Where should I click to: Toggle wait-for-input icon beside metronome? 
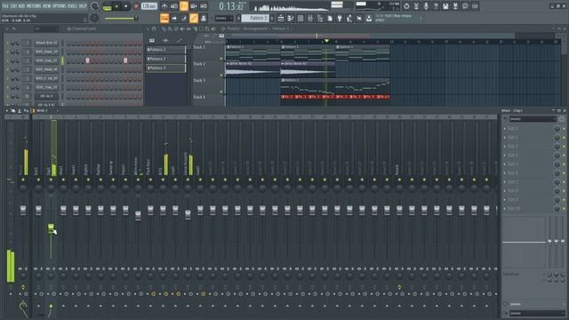click(x=174, y=6)
